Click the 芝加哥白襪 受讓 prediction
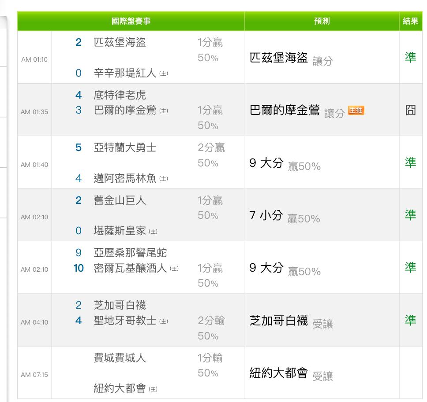The height and width of the screenshot is (402, 427). pyautogui.click(x=291, y=321)
